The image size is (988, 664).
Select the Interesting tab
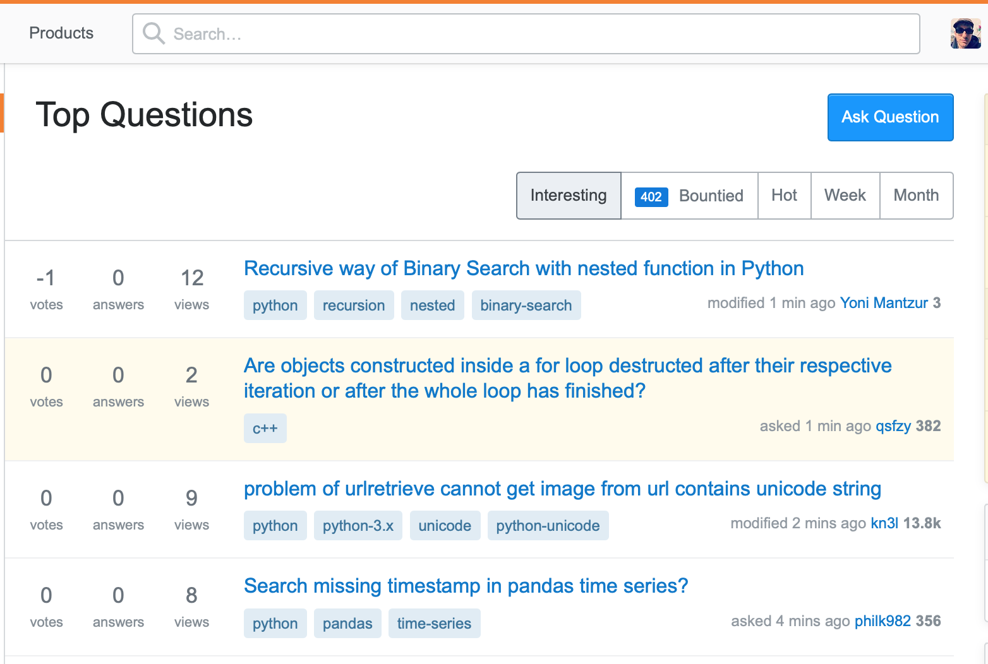[x=569, y=196]
